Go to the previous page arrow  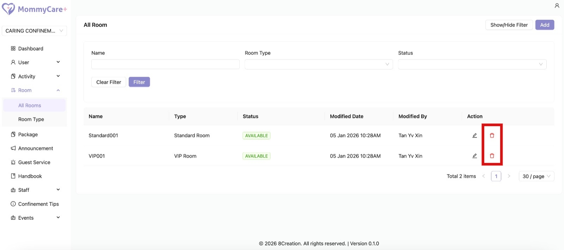point(484,176)
